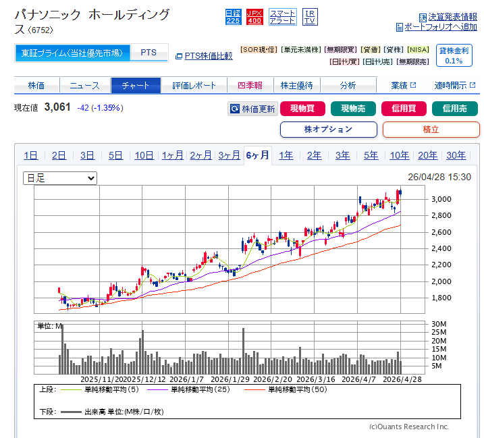This screenshot has width=484, height=438.
Task: Switch to the PTS market tab
Action: click(x=149, y=53)
